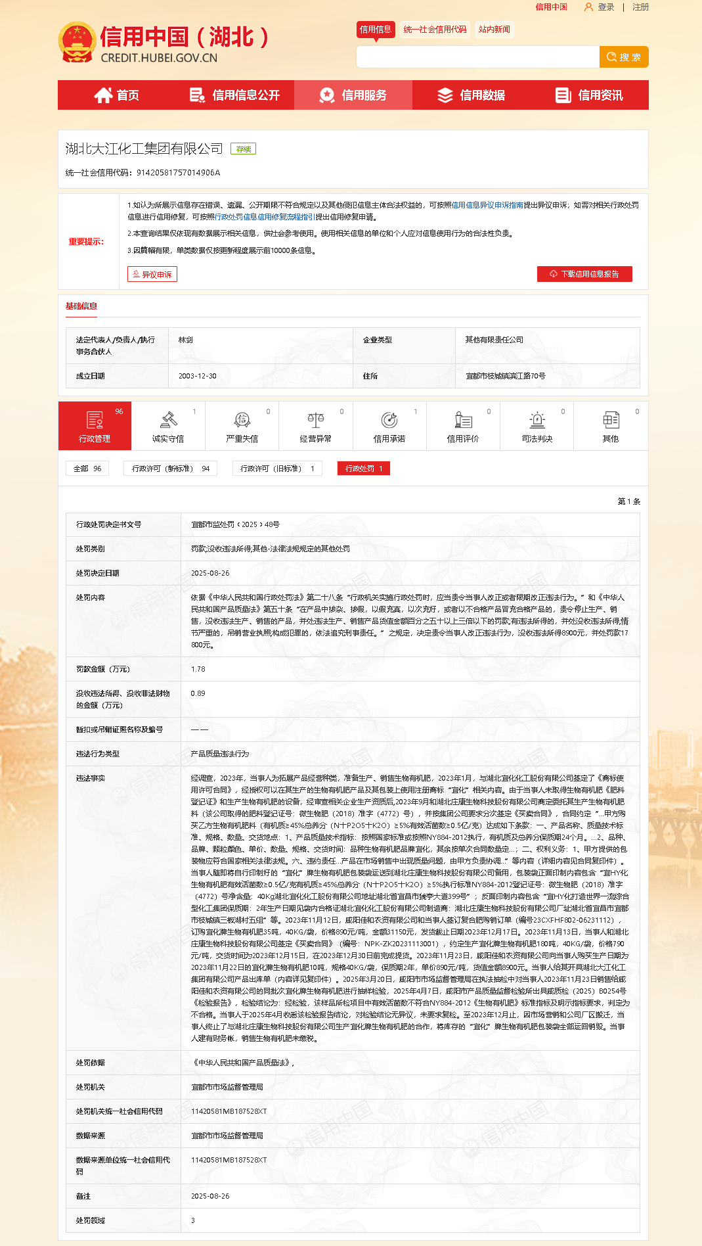Viewport: 702px width, 1246px height.
Task: Download the credit information report
Action: click(x=584, y=274)
